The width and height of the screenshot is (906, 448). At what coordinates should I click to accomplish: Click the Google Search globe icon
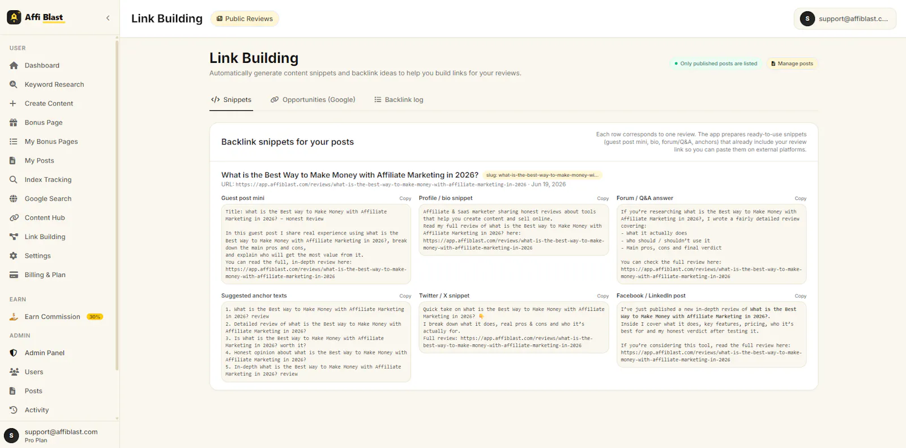click(x=14, y=199)
